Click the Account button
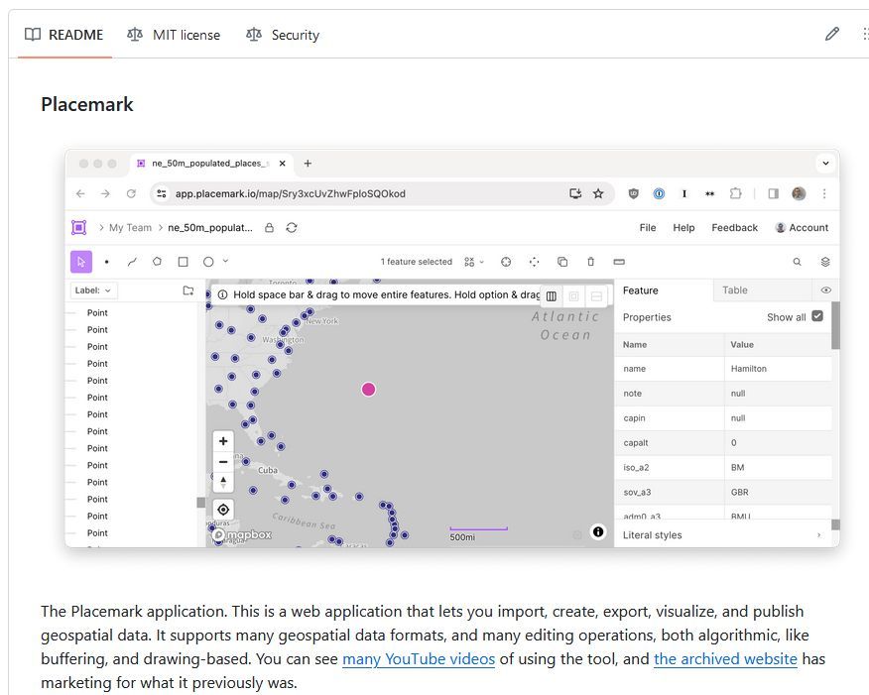This screenshot has width=869, height=695. pos(802,228)
